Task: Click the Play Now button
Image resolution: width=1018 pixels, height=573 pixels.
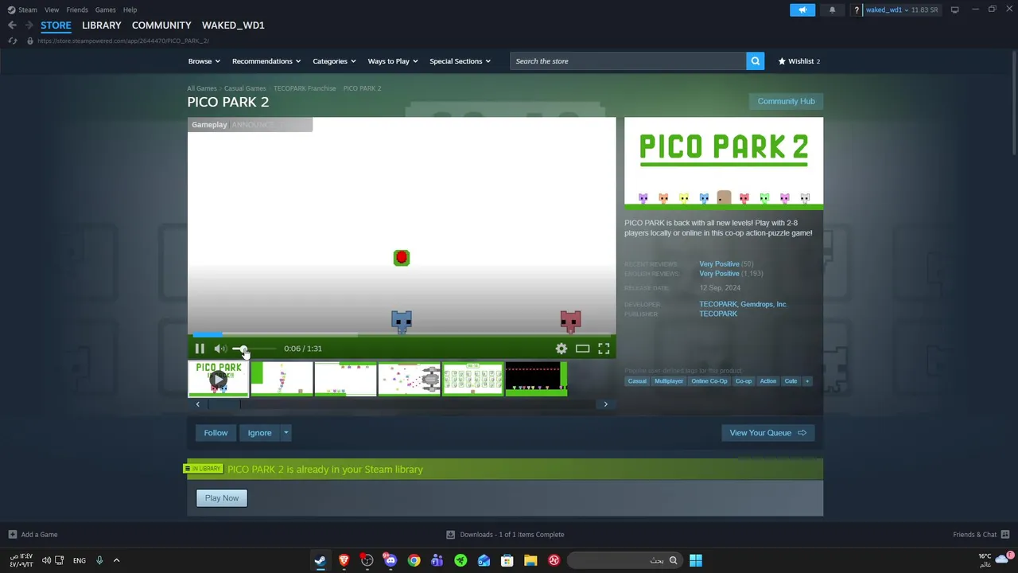Action: pos(222,498)
